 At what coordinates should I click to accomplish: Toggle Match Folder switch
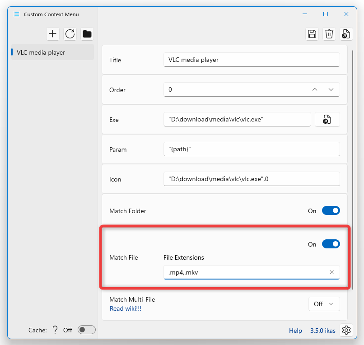(x=331, y=210)
